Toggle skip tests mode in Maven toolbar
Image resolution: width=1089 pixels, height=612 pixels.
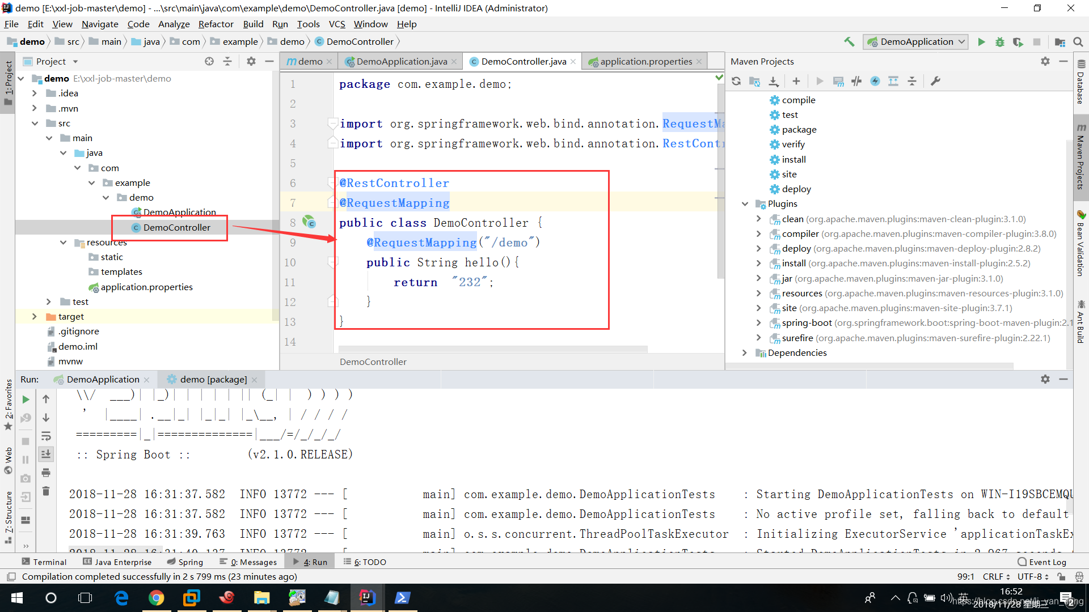875,81
